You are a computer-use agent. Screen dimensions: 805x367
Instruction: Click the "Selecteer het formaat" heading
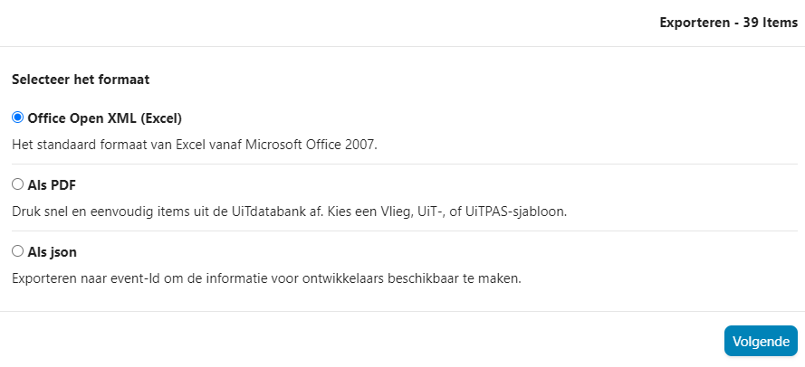(81, 79)
